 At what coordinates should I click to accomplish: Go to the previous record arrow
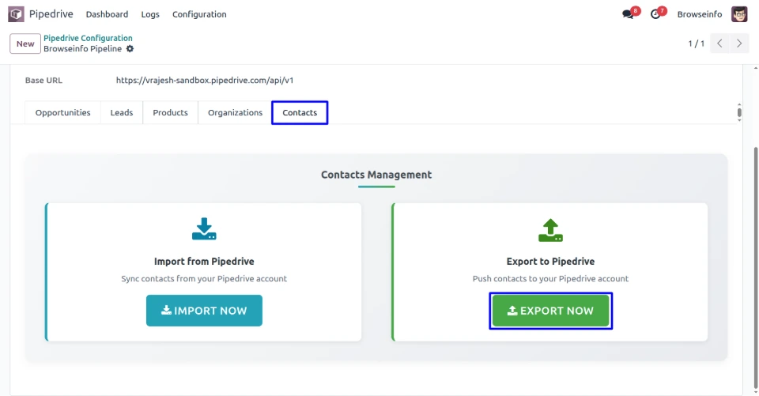coord(719,43)
